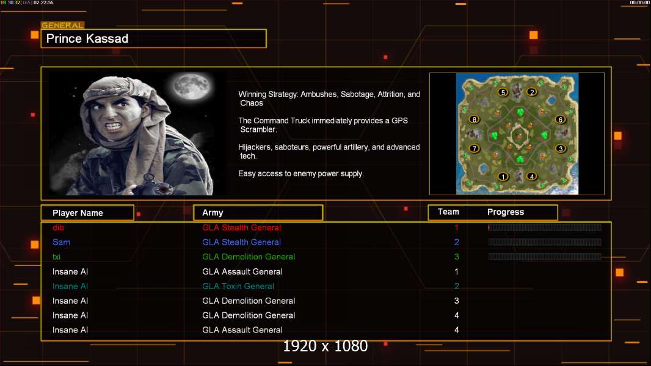The height and width of the screenshot is (366, 651).
Task: Click team 3 white GLA Demolition General army
Action: (249, 301)
